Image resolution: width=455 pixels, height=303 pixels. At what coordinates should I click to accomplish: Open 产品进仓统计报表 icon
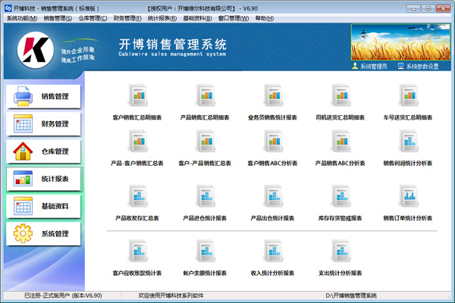206,196
